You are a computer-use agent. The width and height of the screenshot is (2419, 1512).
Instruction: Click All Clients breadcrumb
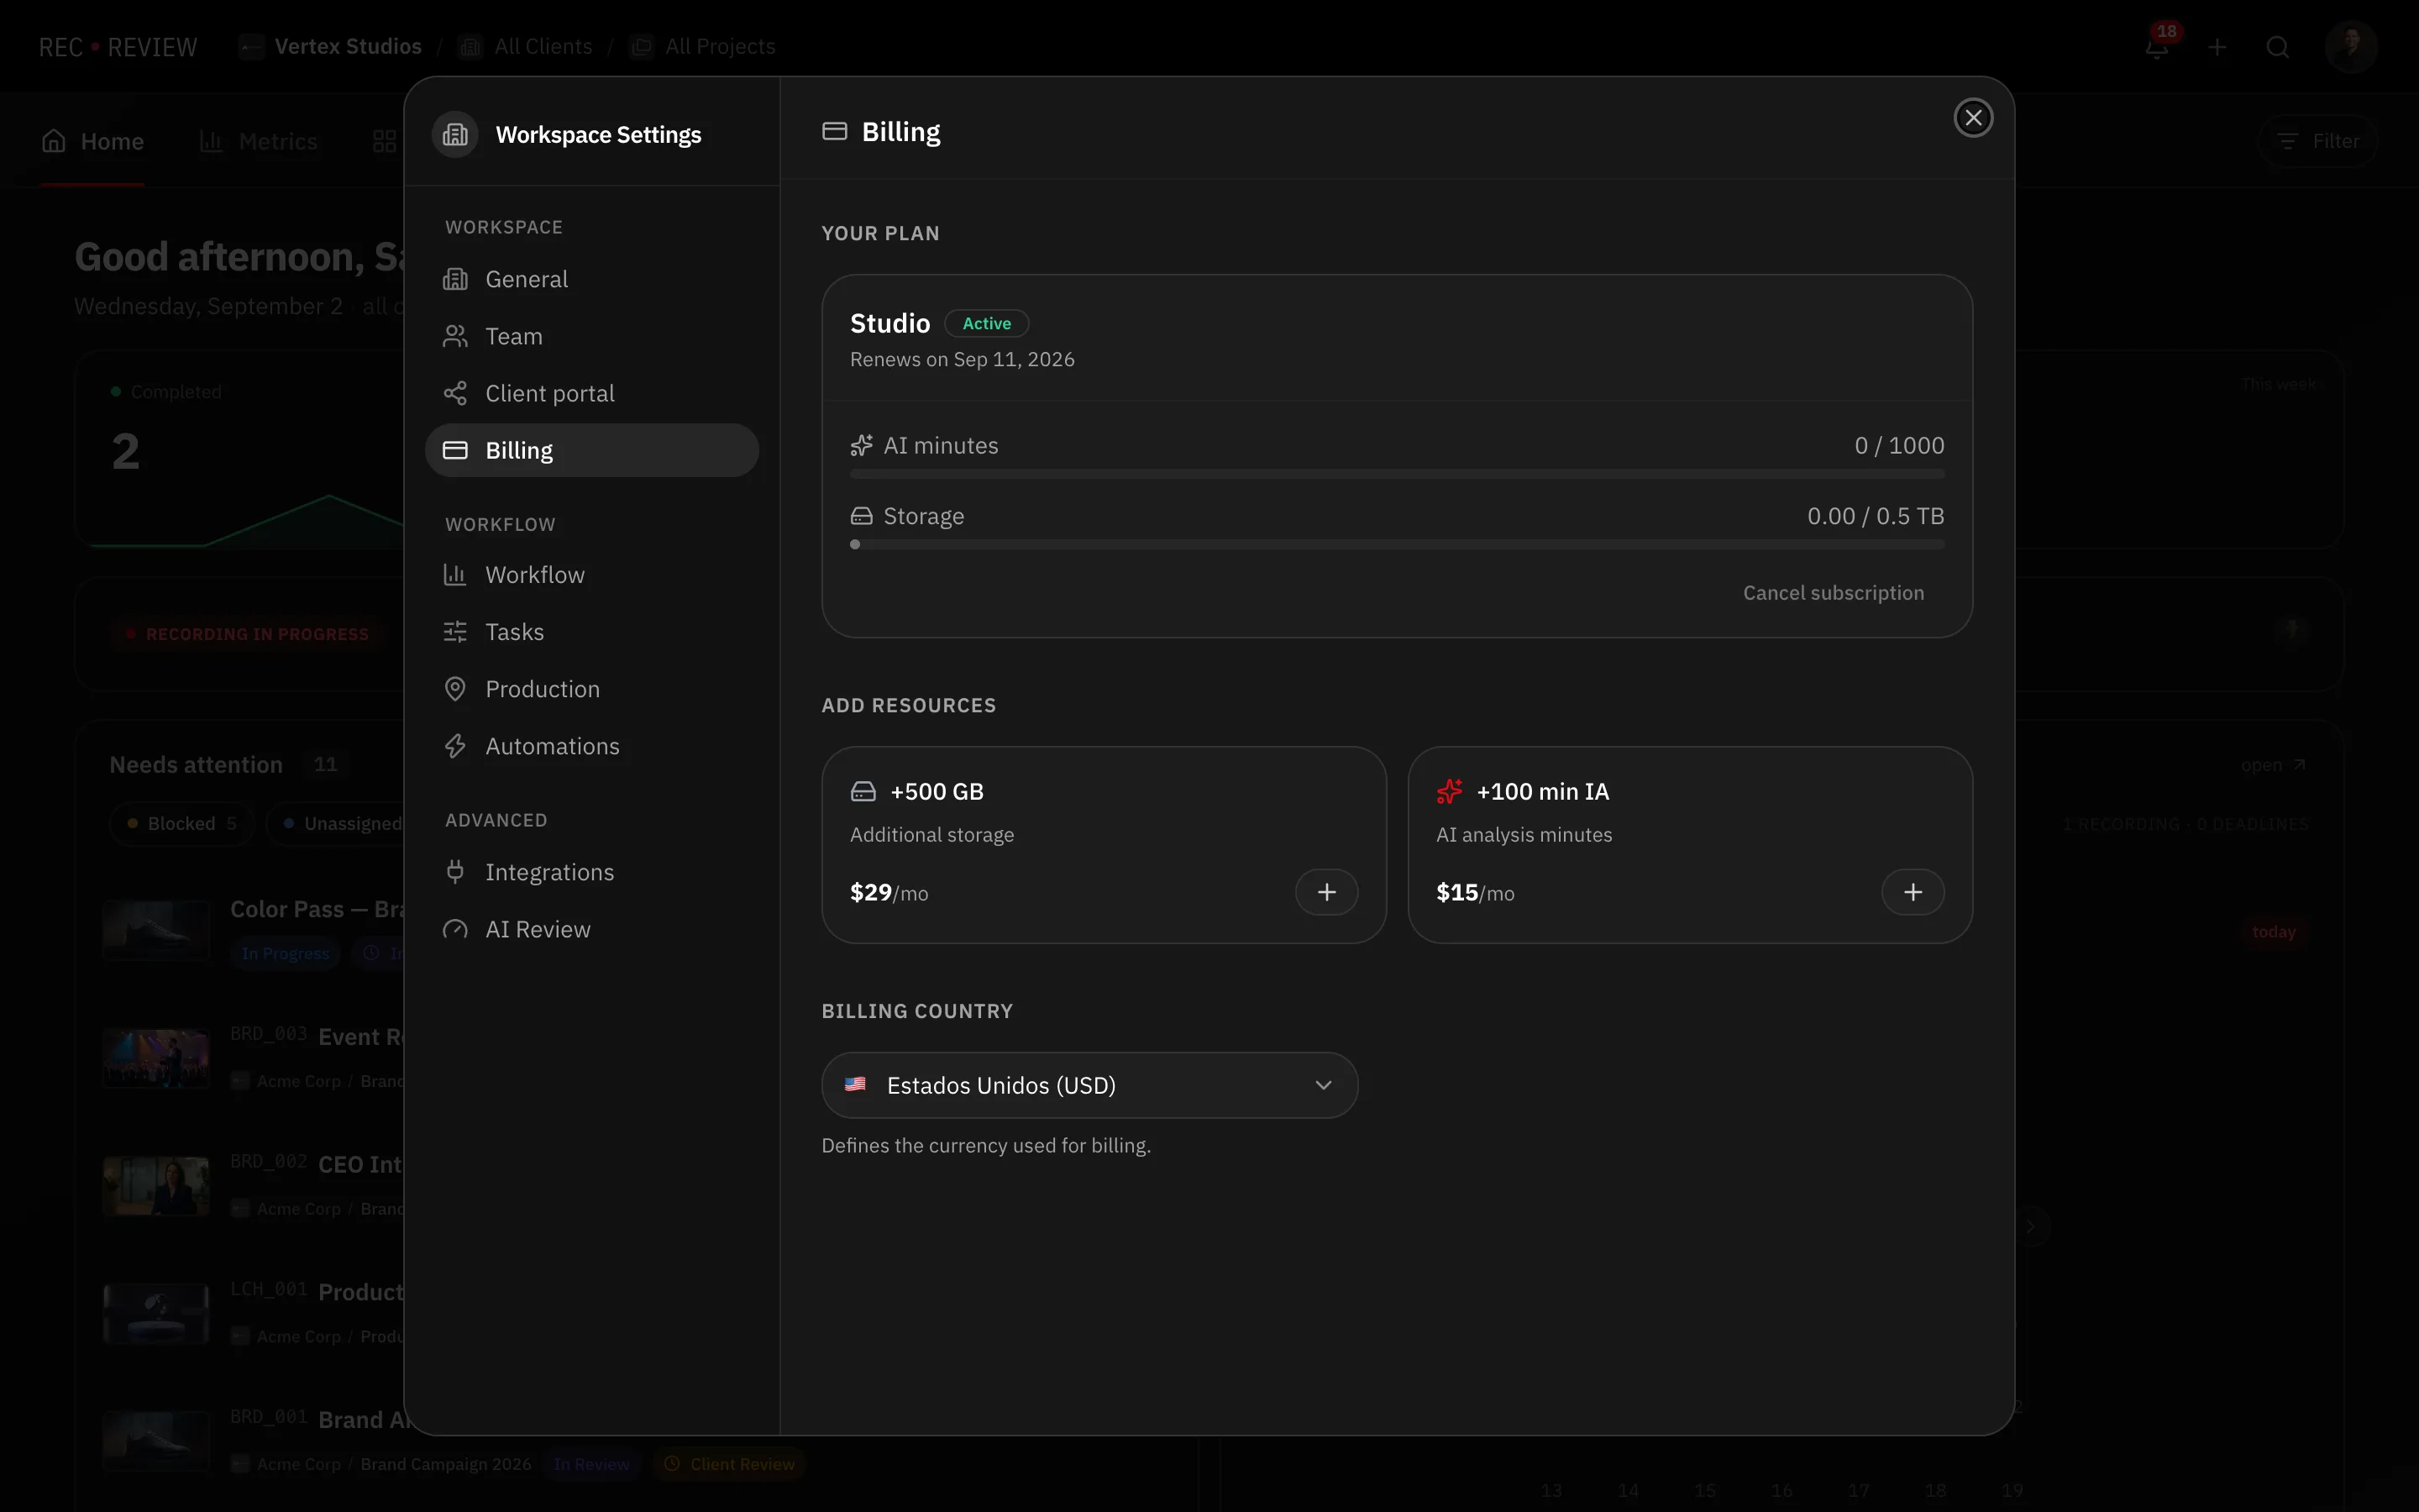coord(526,47)
